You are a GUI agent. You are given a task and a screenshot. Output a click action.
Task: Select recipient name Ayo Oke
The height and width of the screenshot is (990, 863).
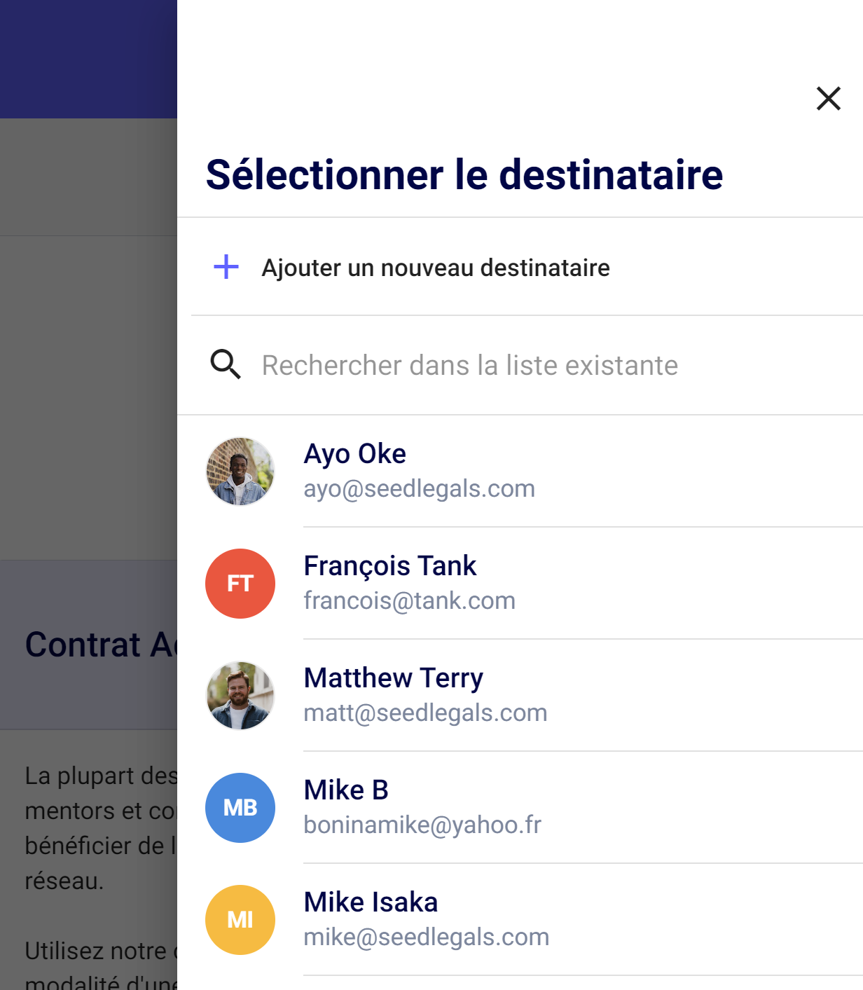click(354, 454)
